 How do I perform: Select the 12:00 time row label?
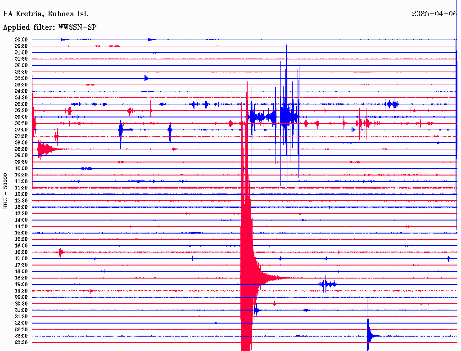(21, 194)
